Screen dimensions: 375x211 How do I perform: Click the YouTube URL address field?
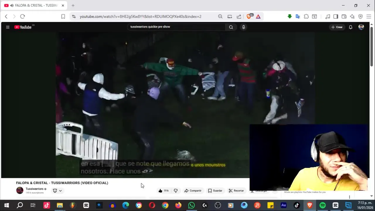[141, 16]
